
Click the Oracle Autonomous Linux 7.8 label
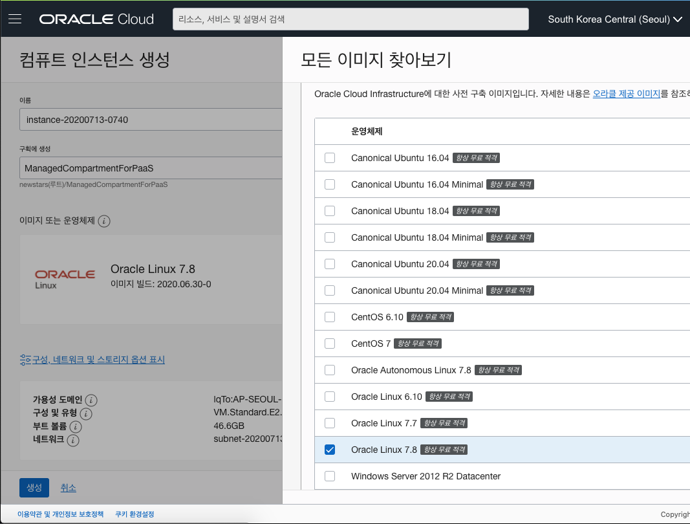tap(411, 370)
